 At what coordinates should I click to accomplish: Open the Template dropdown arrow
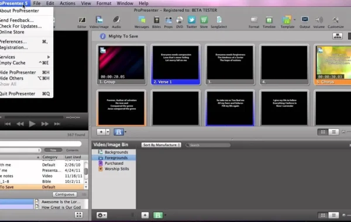coord(295,20)
